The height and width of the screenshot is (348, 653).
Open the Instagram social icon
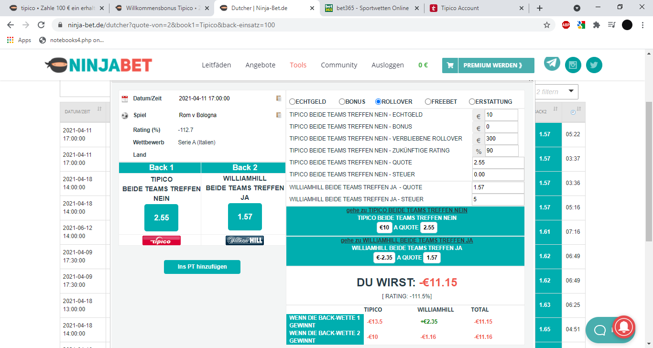(x=573, y=65)
